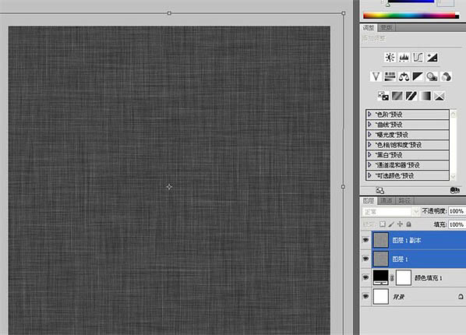
Task: Select the 颜色填充 1 layer name
Action: [429, 278]
